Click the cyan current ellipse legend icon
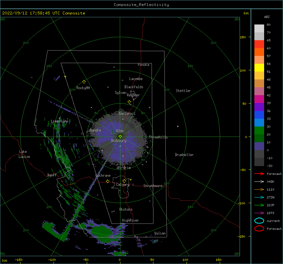 [259, 221]
